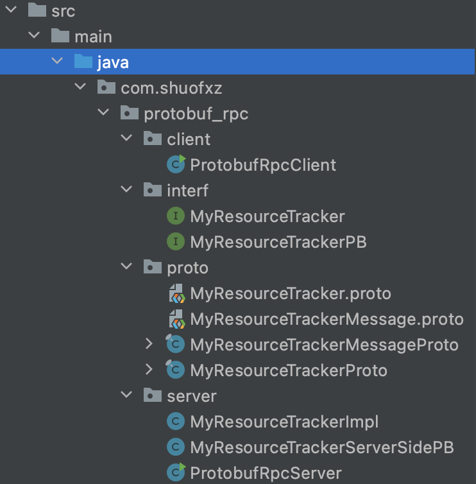Select MyResourceTrackerProto class name
This screenshot has width=476, height=484.
[289, 370]
